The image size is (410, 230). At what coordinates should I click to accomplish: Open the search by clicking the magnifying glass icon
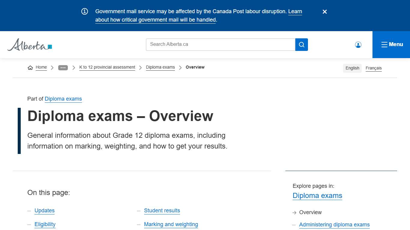pos(301,44)
